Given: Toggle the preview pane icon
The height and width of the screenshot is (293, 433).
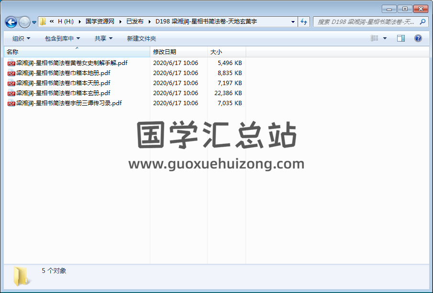Looking at the screenshot, I should [400, 38].
